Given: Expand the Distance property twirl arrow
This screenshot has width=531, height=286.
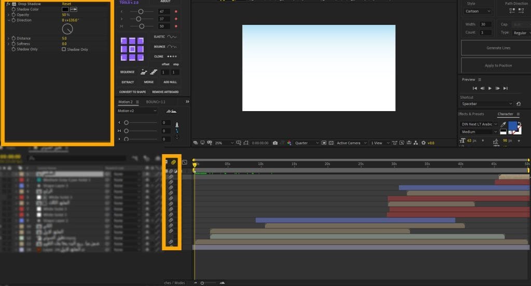Looking at the screenshot, I should point(8,38).
